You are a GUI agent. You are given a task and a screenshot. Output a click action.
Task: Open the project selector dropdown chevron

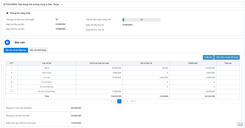[x=62, y=5]
